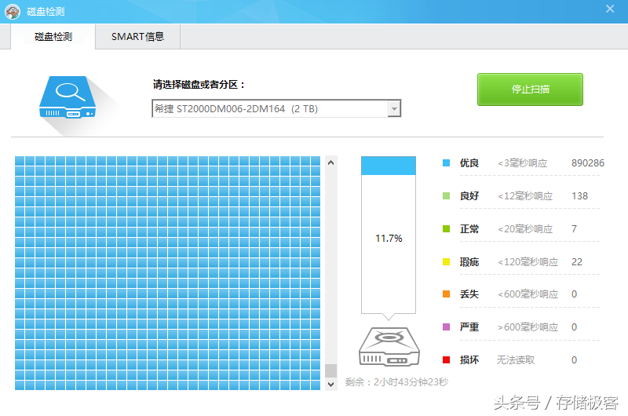Click the red 损坏 legend square
Image resolution: width=628 pixels, height=416 pixels.
tap(446, 359)
